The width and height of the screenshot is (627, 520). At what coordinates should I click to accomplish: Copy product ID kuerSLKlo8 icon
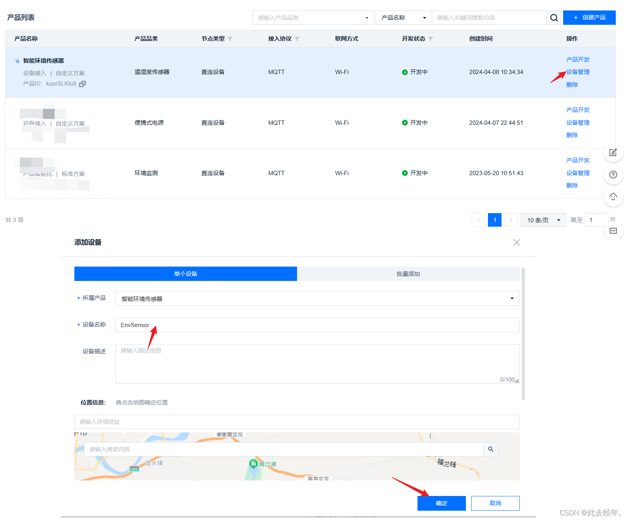[82, 84]
